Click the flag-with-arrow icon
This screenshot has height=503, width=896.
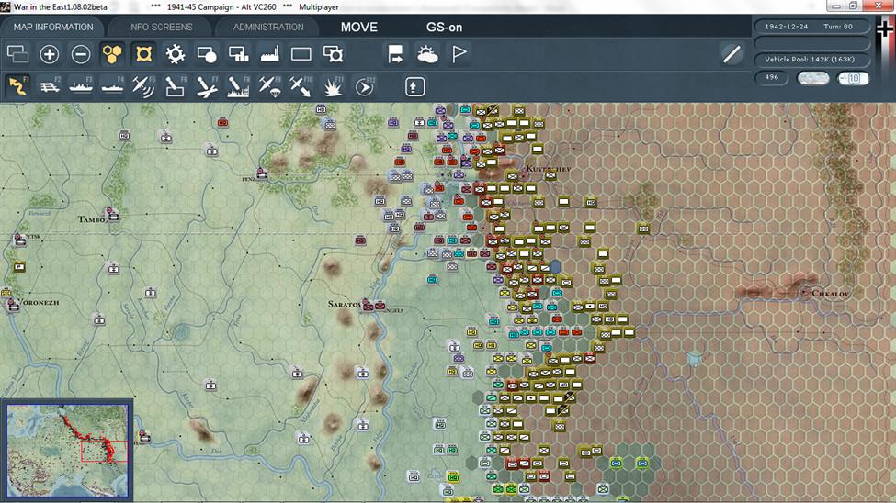click(395, 54)
